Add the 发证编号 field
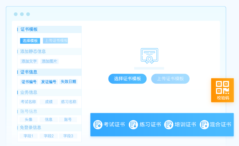The height and width of the screenshot is (146, 239). tap(49, 82)
